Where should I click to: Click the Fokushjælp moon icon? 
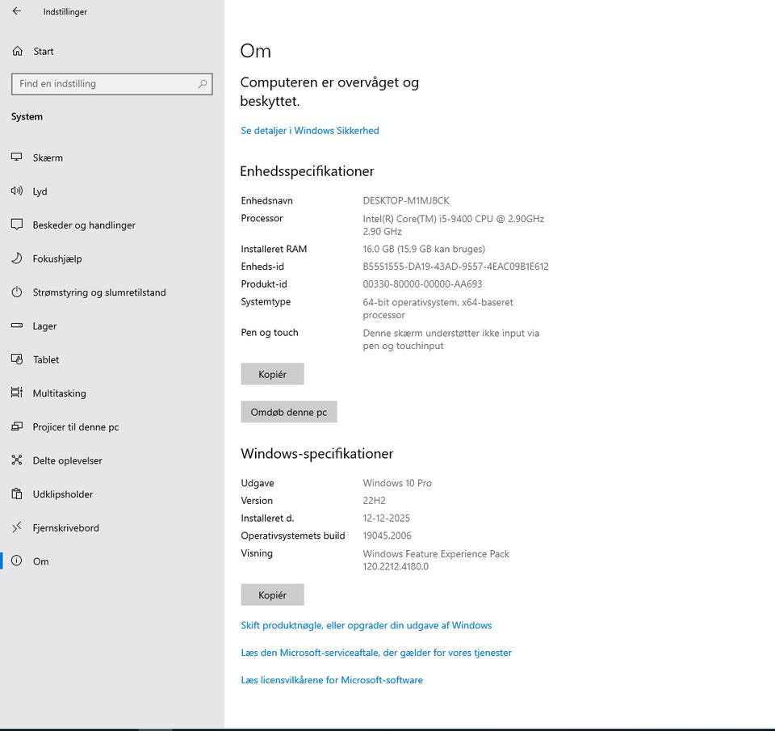point(17,258)
